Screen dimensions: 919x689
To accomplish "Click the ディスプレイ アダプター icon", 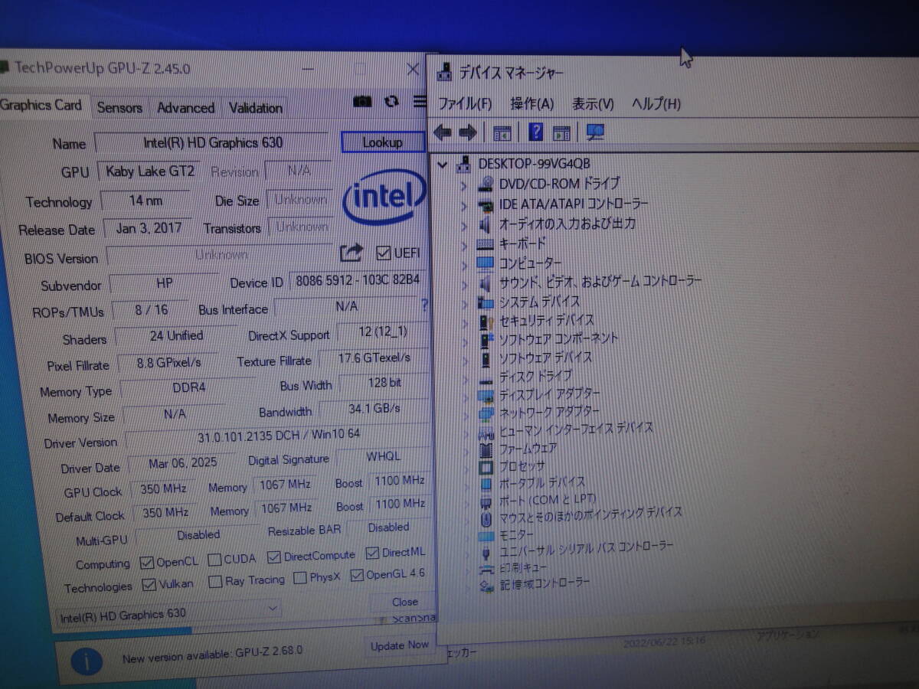I will [x=486, y=395].
